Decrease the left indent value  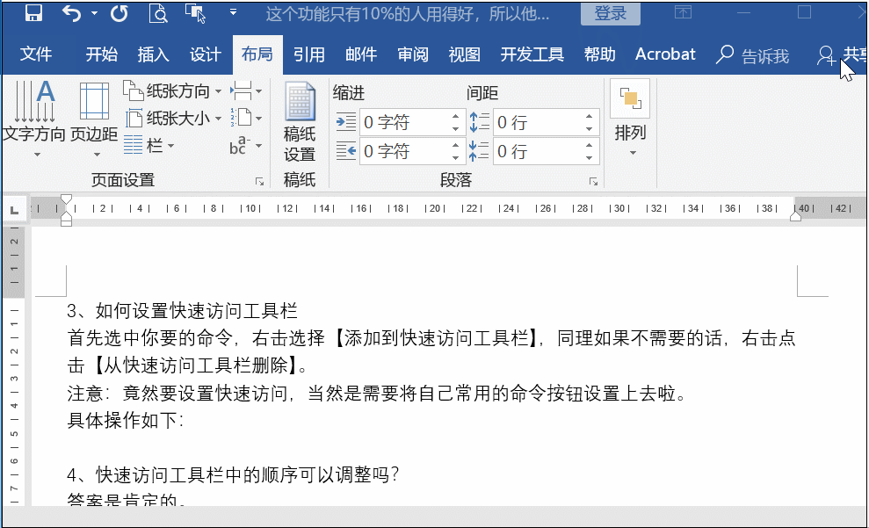pos(455,128)
